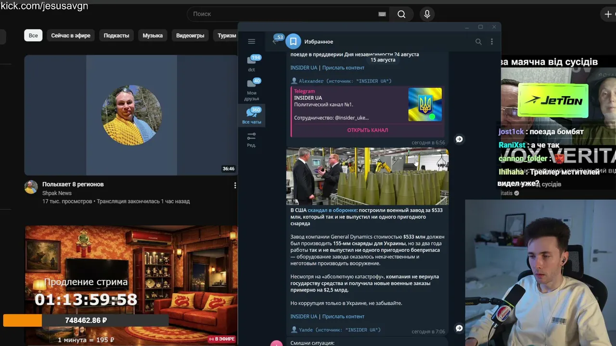Click the Shpak News channel avatar
This screenshot has height=346, width=616.
tap(31, 187)
